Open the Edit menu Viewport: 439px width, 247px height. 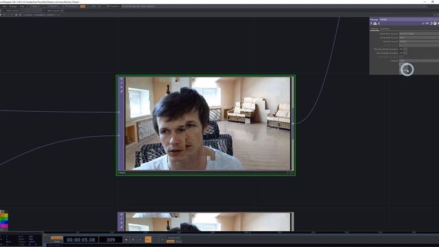5,6
